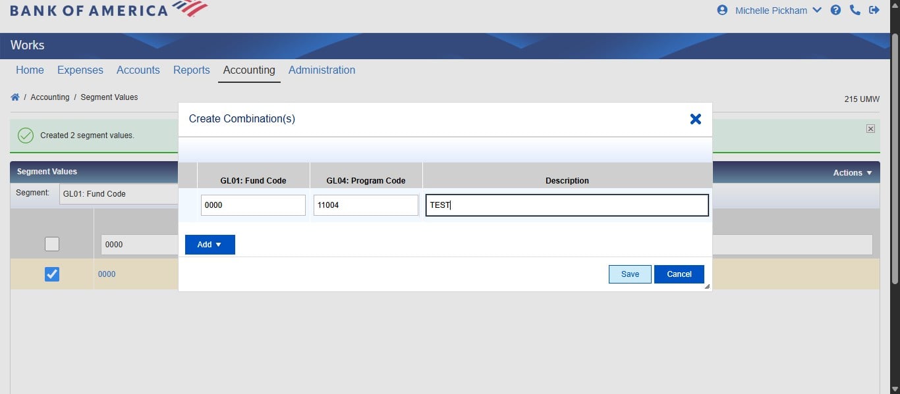The width and height of the screenshot is (900, 394).
Task: Uncheck the checked 0000 row checkbox
Action: [x=52, y=274]
